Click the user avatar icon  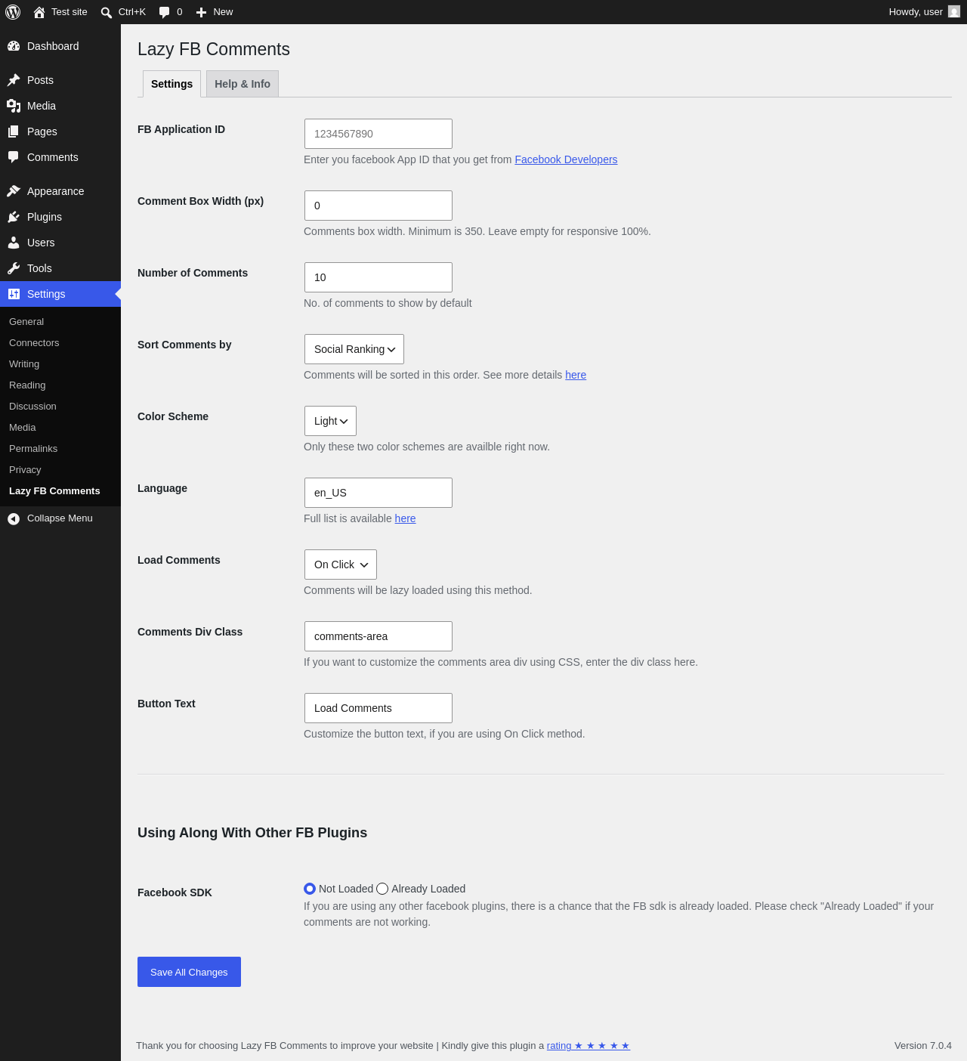(x=954, y=11)
